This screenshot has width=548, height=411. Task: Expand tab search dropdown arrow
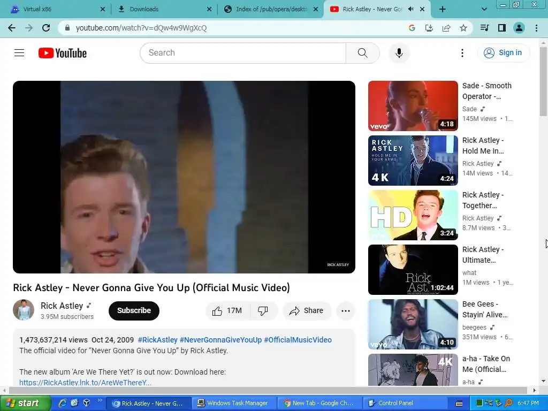(x=484, y=9)
